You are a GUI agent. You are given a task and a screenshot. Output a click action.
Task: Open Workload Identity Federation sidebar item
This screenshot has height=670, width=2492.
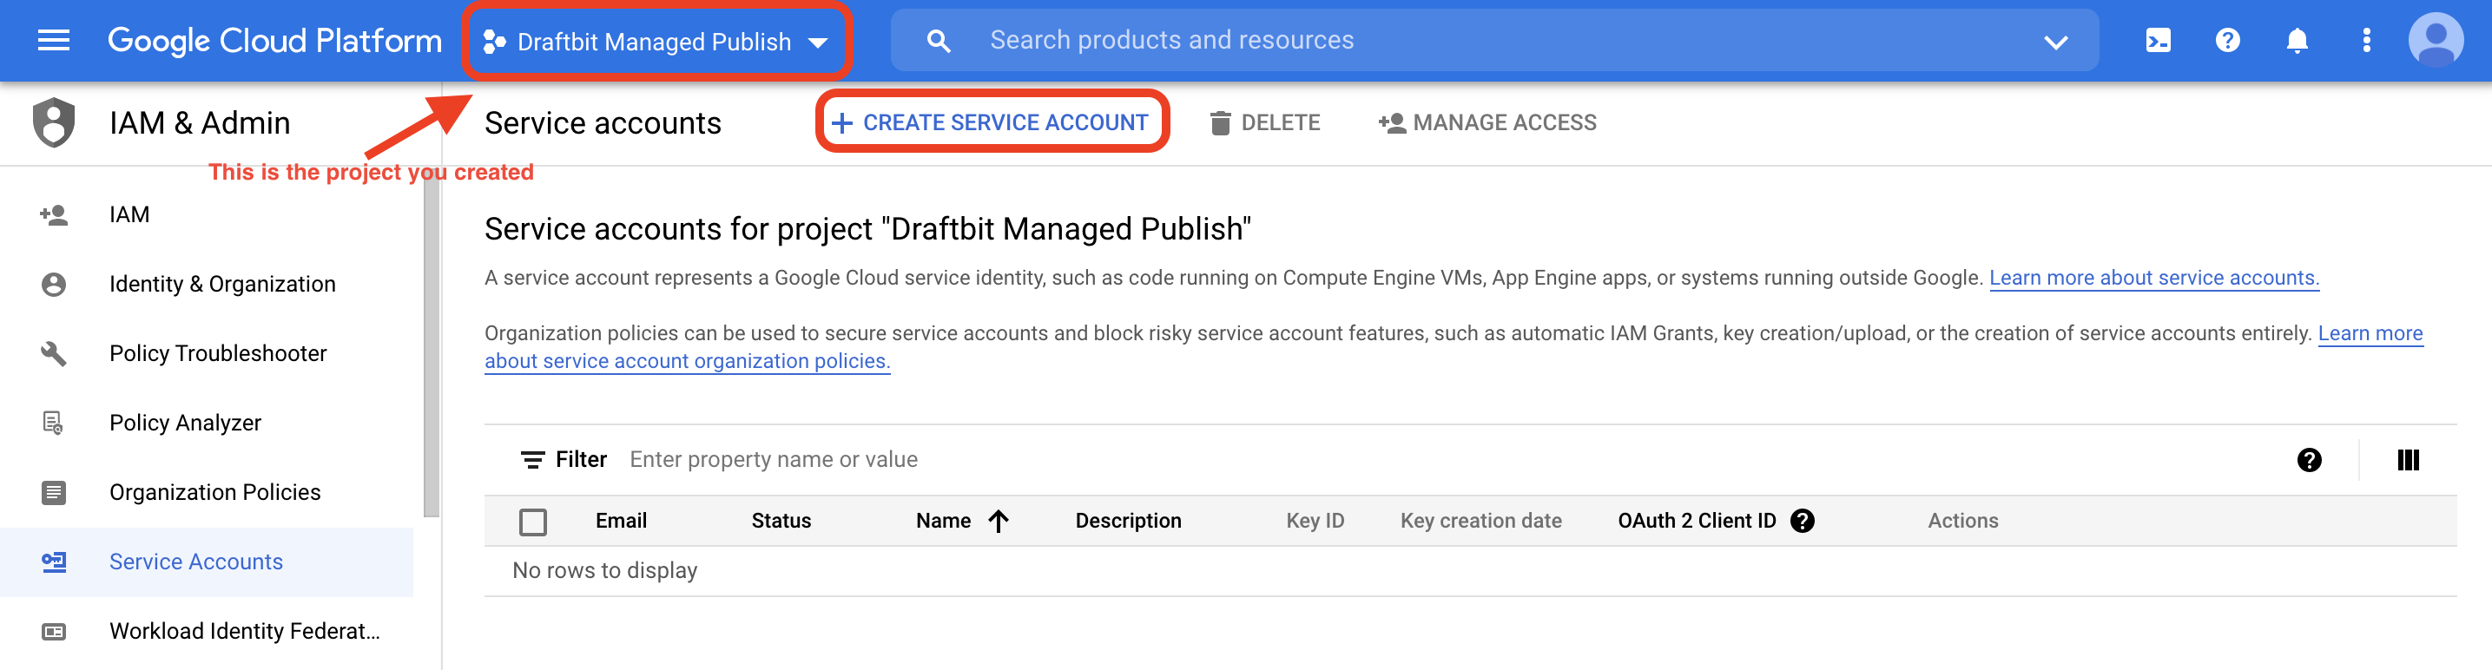pyautogui.click(x=207, y=631)
